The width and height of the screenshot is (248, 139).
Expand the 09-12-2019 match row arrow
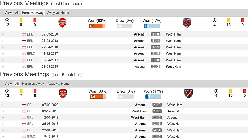3,111
